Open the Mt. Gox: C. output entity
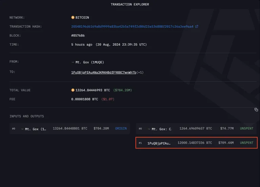The height and width of the screenshot is (187, 260). [x=161, y=129]
